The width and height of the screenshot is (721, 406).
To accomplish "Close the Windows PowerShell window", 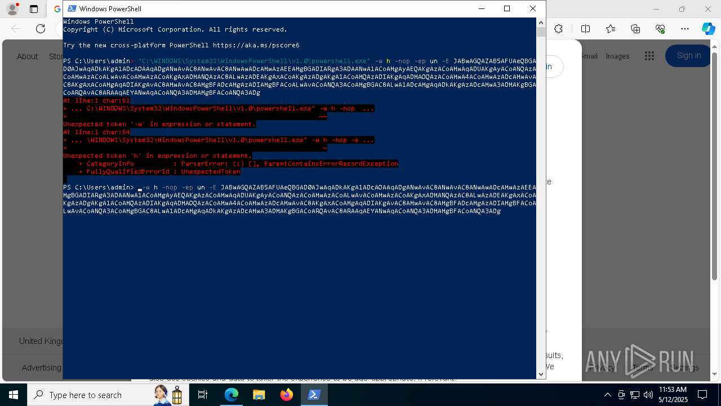I will click(x=533, y=8).
